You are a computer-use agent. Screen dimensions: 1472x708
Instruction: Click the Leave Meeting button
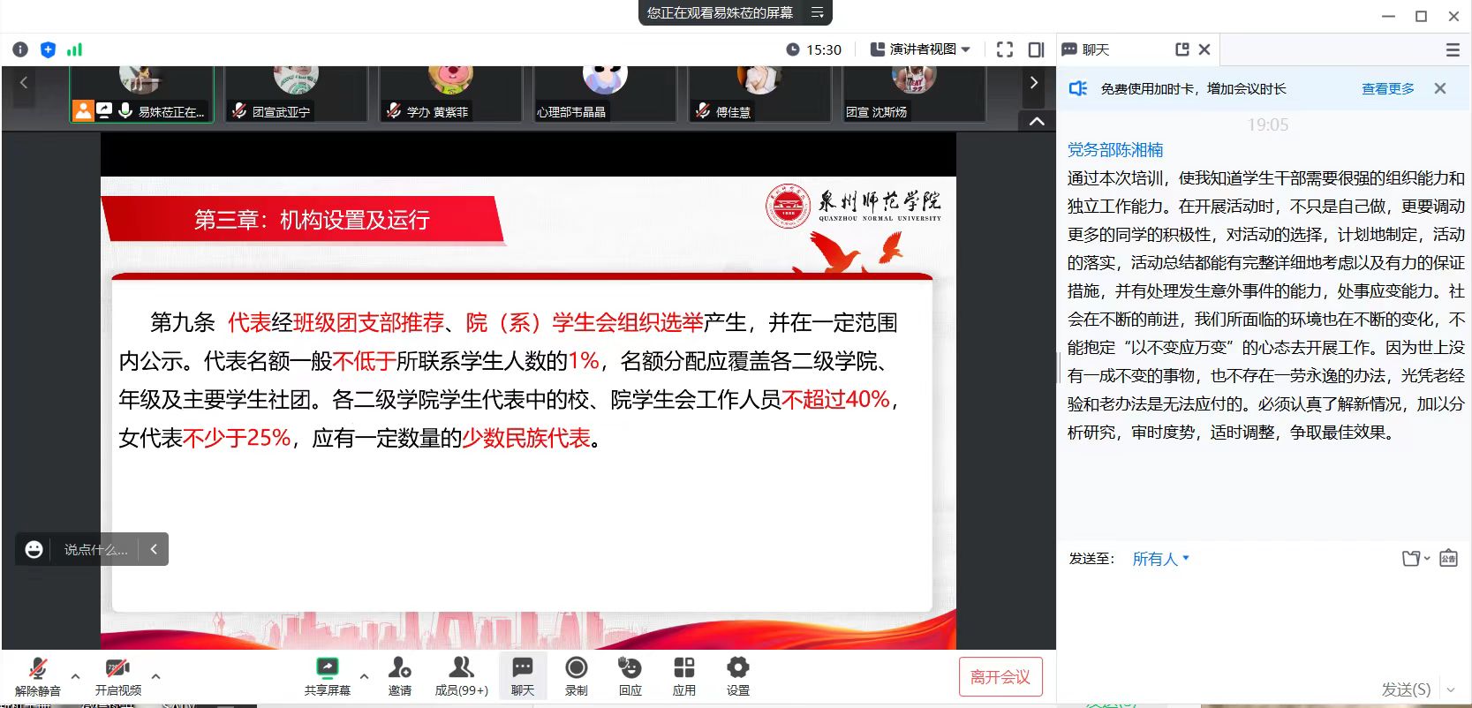click(x=1000, y=677)
